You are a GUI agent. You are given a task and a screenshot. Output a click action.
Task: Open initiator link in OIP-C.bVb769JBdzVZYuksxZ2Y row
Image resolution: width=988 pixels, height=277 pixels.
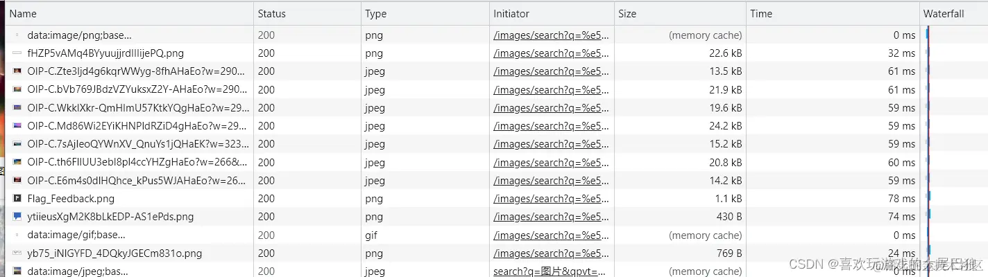(x=552, y=89)
